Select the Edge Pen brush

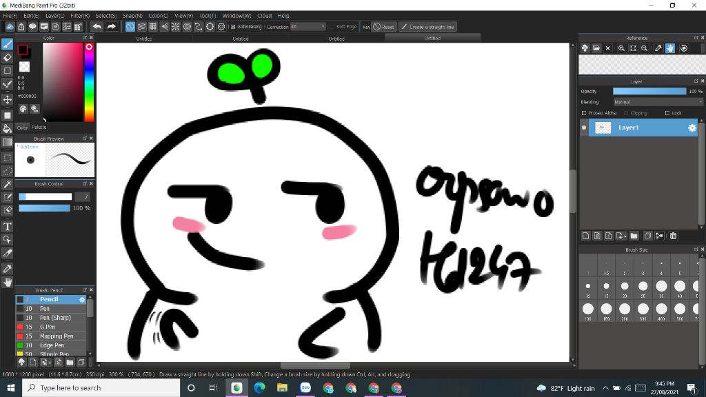[50, 345]
